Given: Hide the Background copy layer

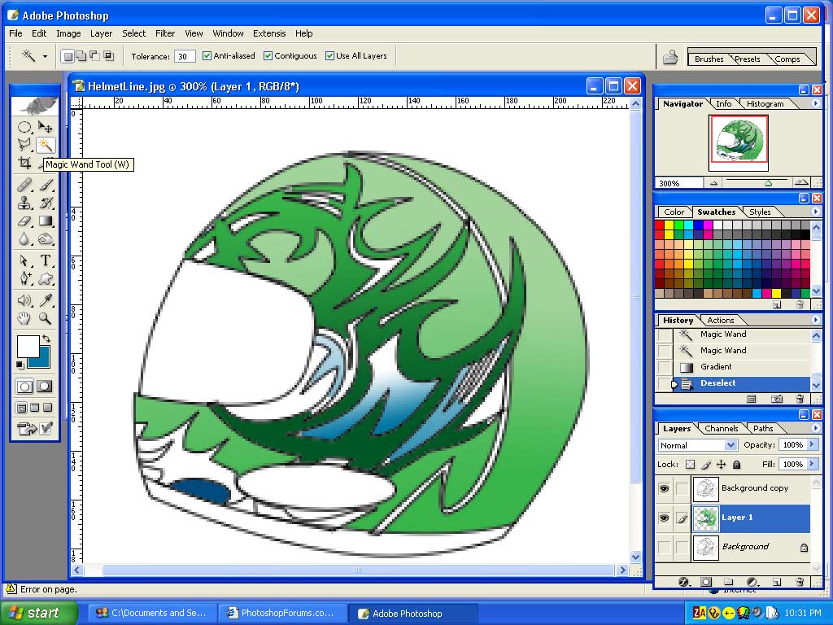Looking at the screenshot, I should click(x=664, y=488).
